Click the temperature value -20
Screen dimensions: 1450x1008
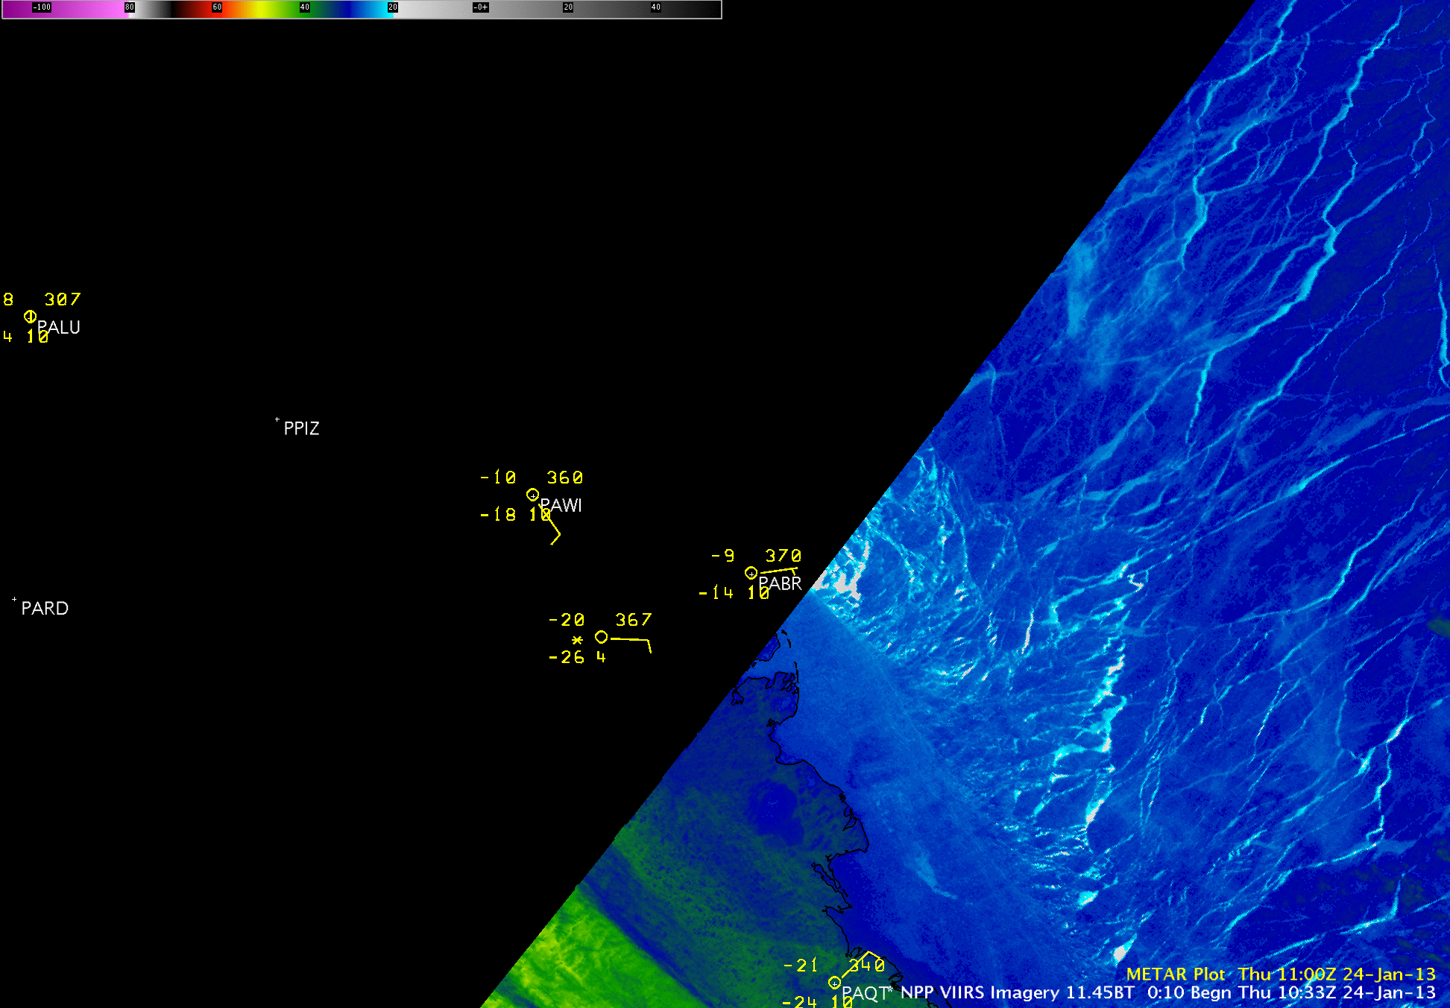point(567,620)
